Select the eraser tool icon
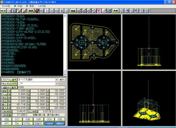This screenshot has width=176, height=128. coord(104,11)
